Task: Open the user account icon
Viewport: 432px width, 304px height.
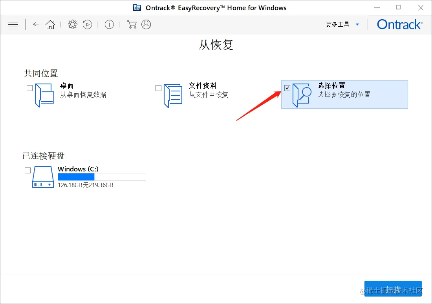Action: coord(146,24)
